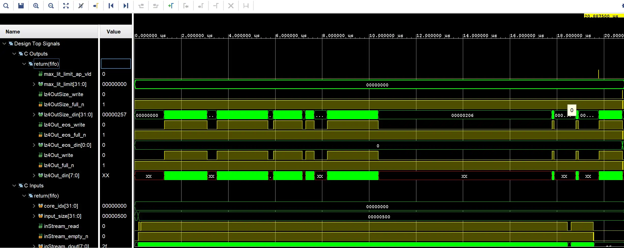Click the empty value field of return(fifo)
This screenshot has width=624, height=248.
click(x=116, y=64)
